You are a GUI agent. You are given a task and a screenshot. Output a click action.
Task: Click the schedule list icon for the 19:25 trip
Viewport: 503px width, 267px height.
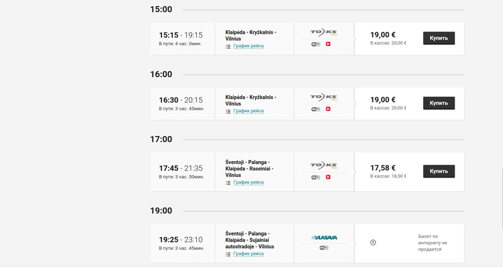pyautogui.click(x=228, y=254)
